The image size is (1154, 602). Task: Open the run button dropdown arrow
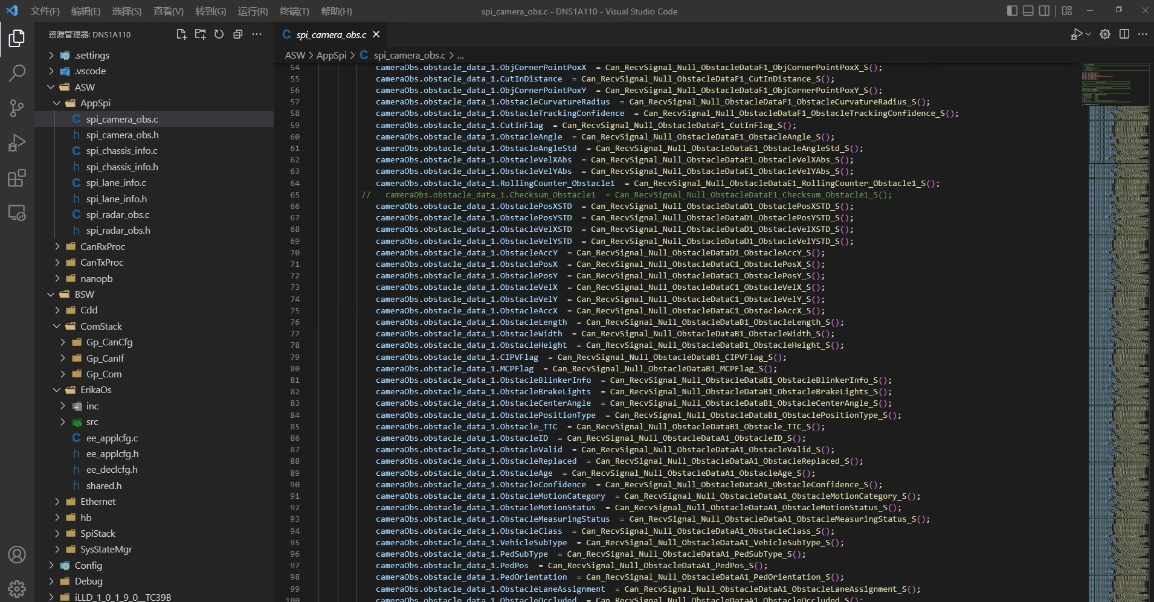(1088, 34)
